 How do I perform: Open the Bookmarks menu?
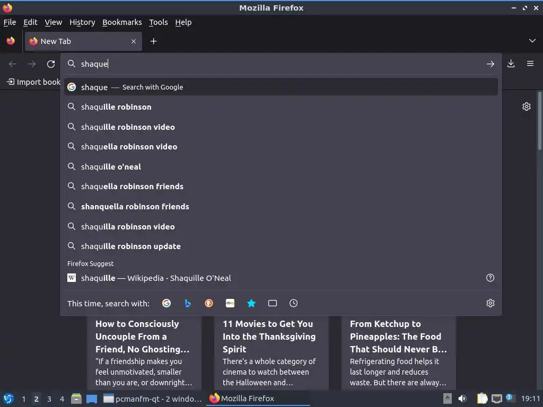coord(122,22)
